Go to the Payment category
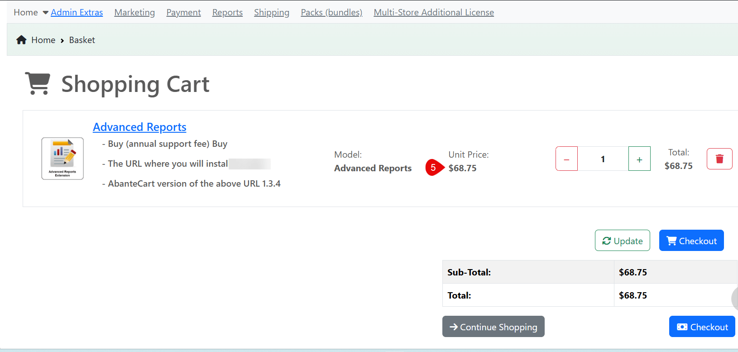The height and width of the screenshot is (352, 738). pos(183,13)
